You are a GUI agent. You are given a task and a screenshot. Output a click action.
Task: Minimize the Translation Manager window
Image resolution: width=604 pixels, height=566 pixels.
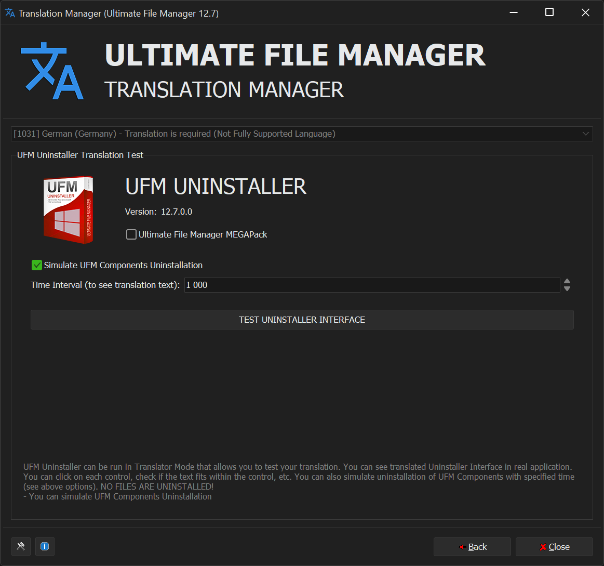tap(513, 13)
